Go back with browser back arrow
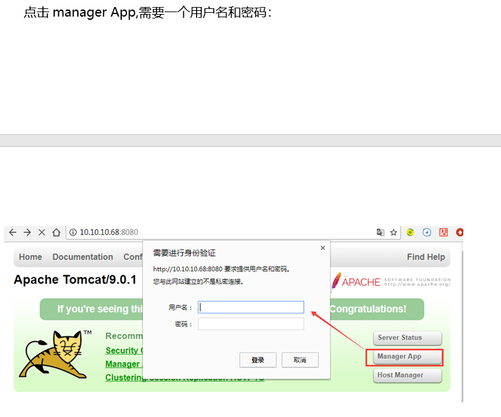The height and width of the screenshot is (417, 501). click(x=13, y=232)
